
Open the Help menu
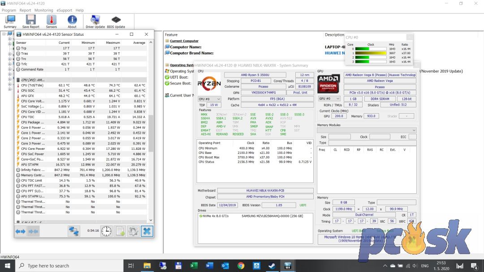(x=80, y=10)
